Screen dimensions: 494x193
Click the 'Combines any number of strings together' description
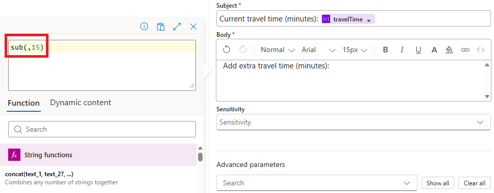[61, 182]
